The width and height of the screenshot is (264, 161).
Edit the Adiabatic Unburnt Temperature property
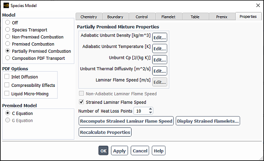pyautogui.click(x=160, y=48)
